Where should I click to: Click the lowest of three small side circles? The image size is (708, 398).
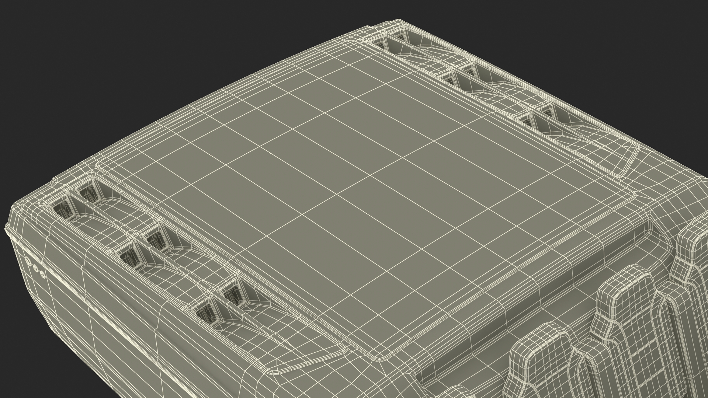tap(42, 274)
